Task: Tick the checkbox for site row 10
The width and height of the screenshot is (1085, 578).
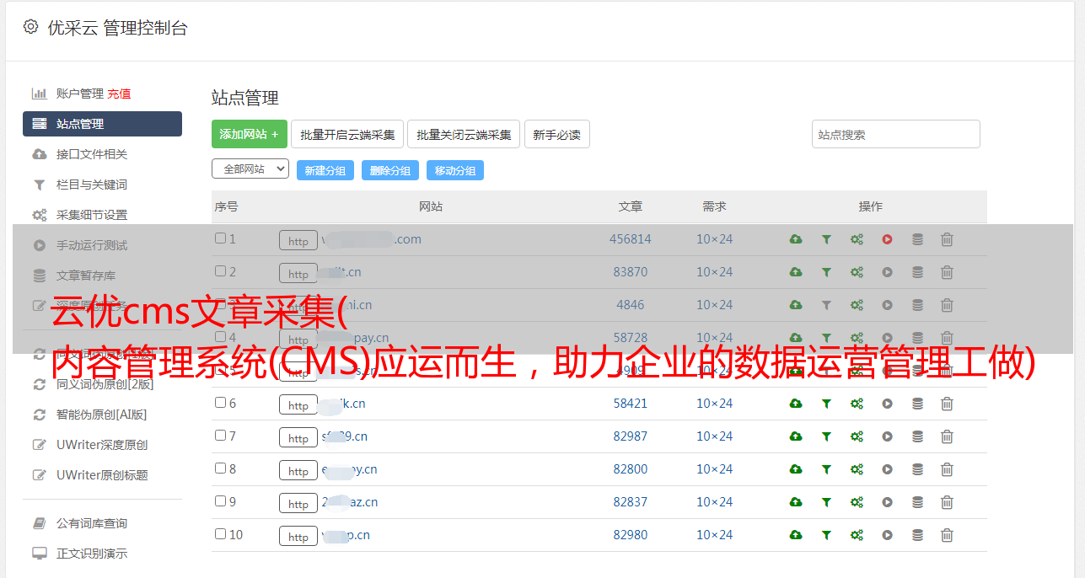Action: tap(220, 534)
